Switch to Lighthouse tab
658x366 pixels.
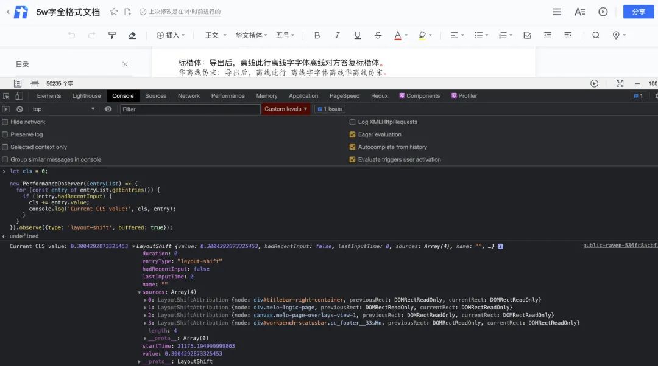(x=87, y=96)
